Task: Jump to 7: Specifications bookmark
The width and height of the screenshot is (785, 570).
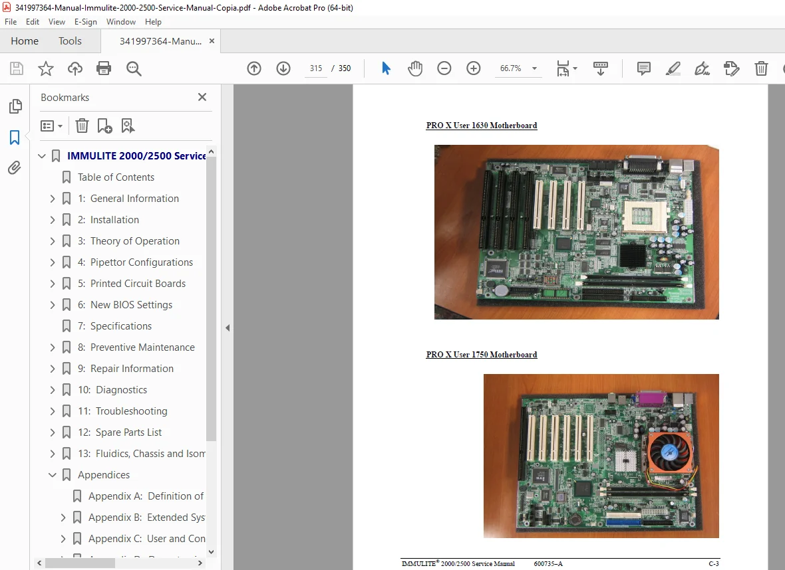Action: tap(114, 326)
